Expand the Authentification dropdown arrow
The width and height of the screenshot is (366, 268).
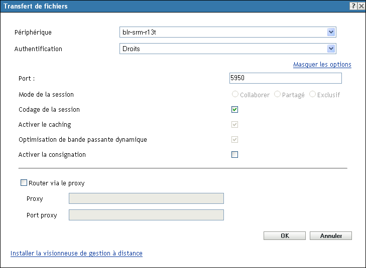click(x=331, y=49)
